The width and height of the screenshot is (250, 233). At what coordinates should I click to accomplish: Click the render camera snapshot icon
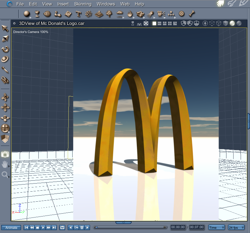5,154
